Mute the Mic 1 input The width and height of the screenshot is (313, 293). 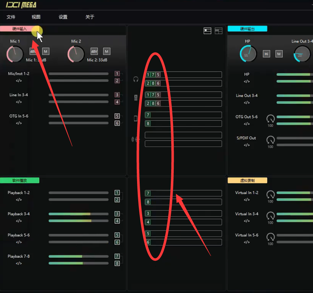[x=46, y=51]
